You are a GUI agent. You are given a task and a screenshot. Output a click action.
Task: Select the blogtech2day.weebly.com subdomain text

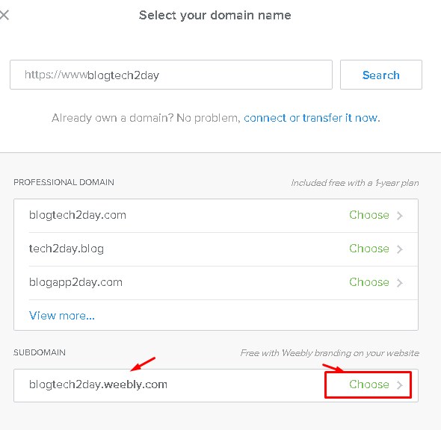(x=98, y=384)
